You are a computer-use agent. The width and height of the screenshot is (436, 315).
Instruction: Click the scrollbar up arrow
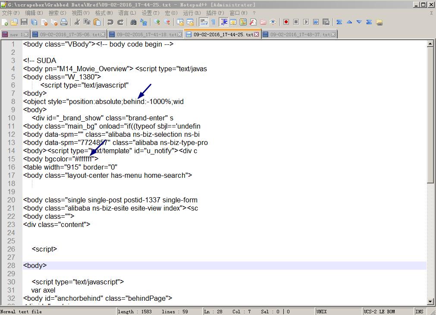(430, 44)
